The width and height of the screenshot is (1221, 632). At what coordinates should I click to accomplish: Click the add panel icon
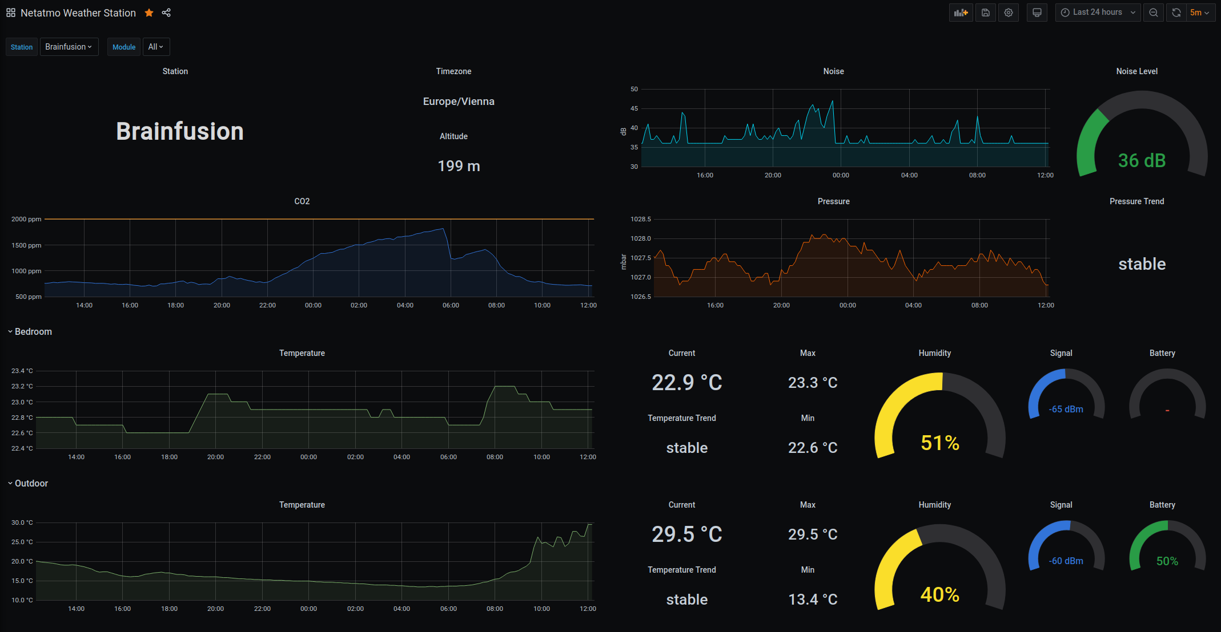point(961,13)
